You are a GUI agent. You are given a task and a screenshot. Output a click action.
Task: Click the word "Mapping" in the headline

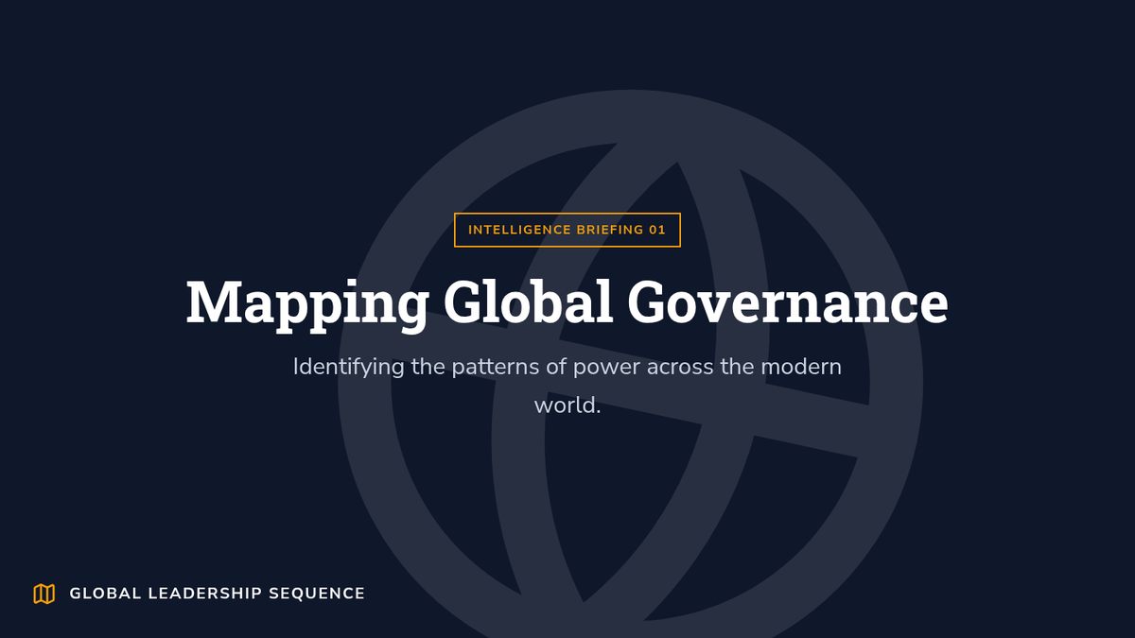pos(306,302)
